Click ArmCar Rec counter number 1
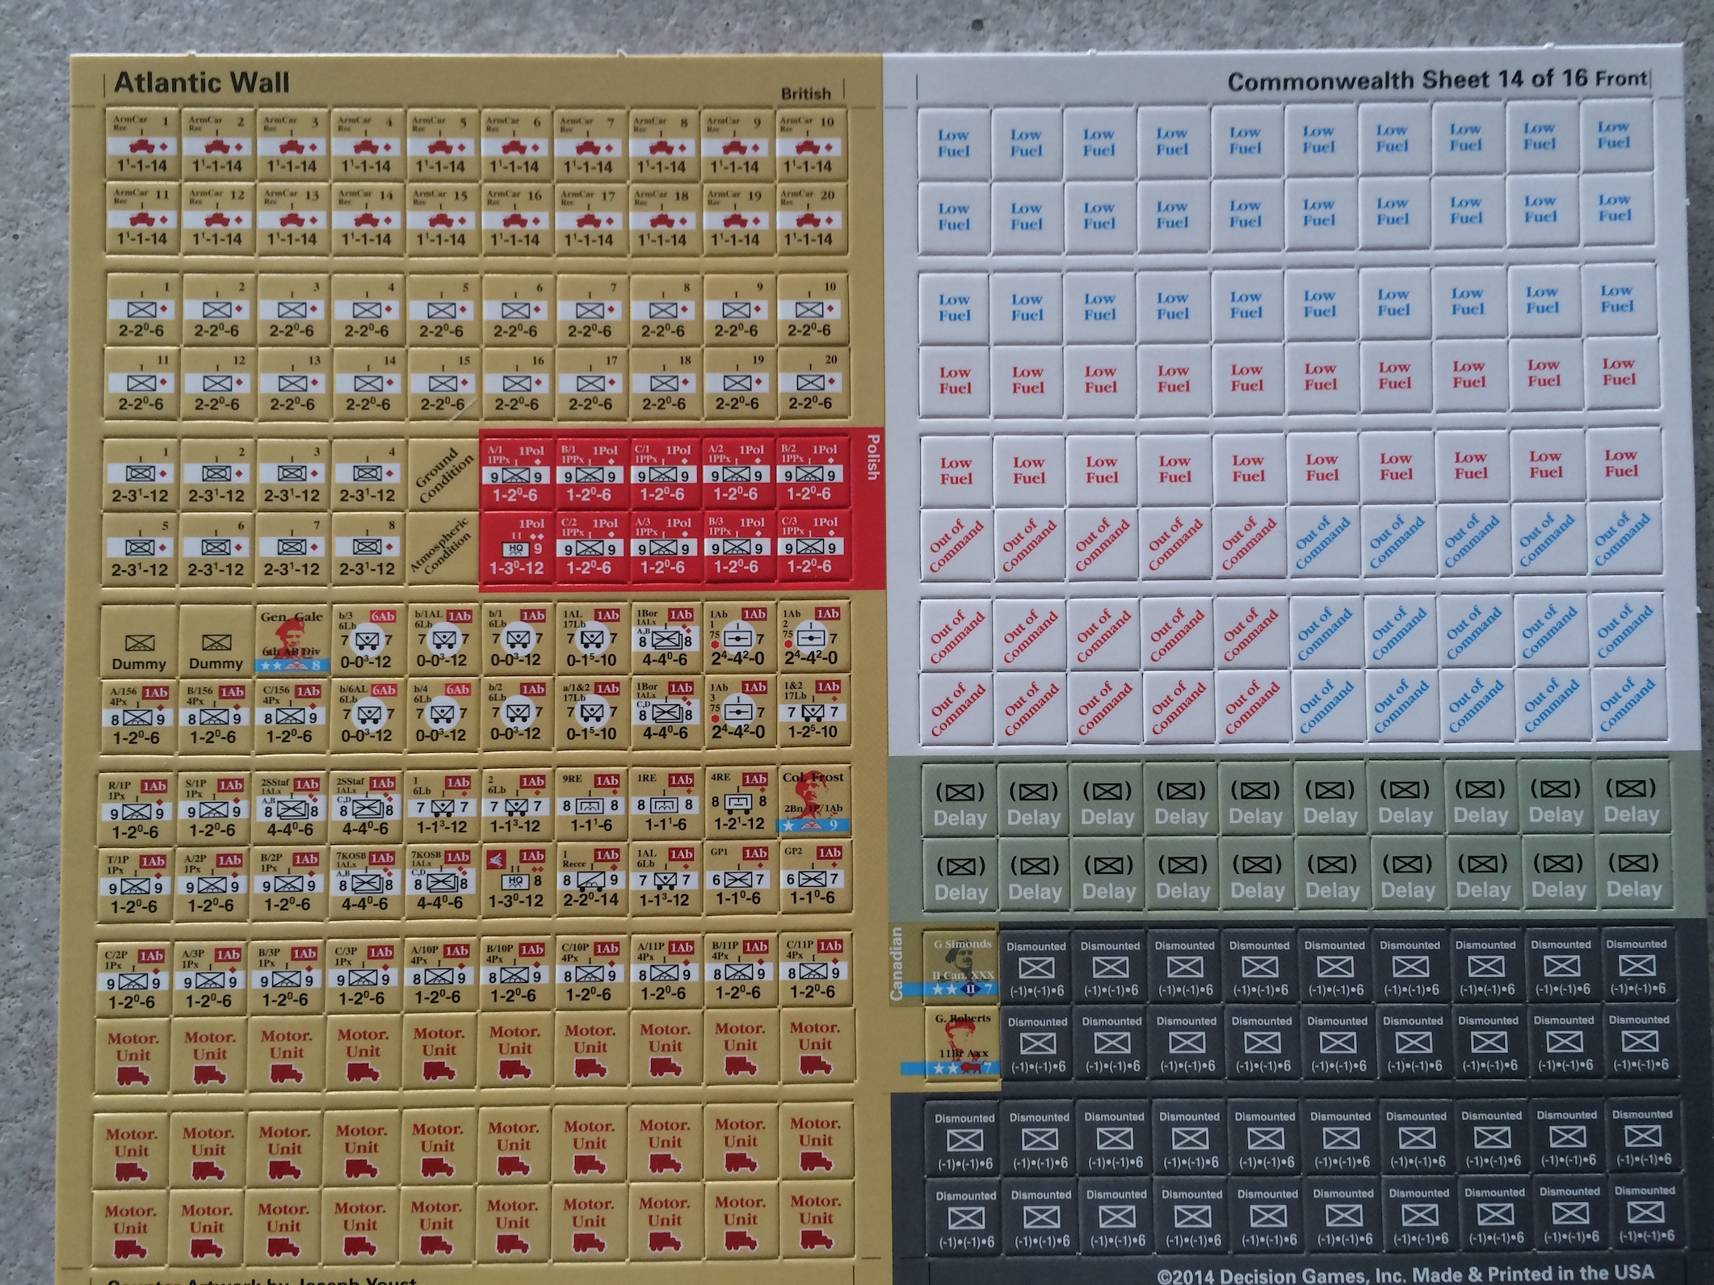The image size is (1714, 1285). pos(142,145)
